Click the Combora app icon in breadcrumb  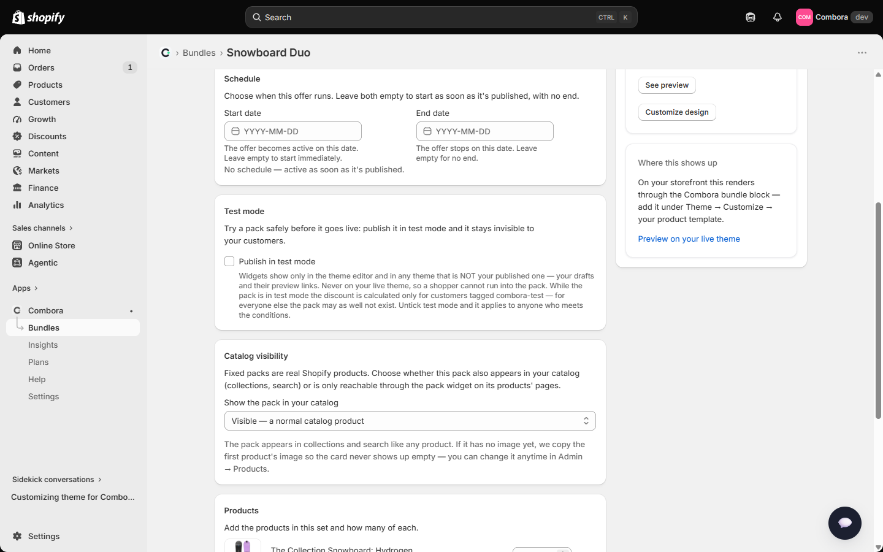pyautogui.click(x=166, y=53)
